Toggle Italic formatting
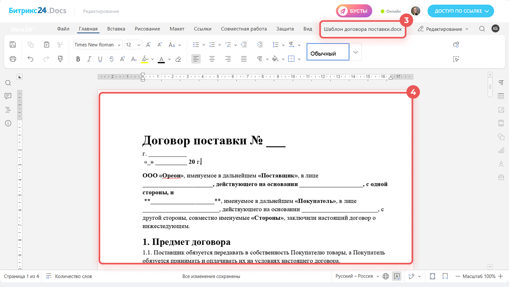Image resolution: width=509 pixels, height=287 pixels. (x=89, y=59)
